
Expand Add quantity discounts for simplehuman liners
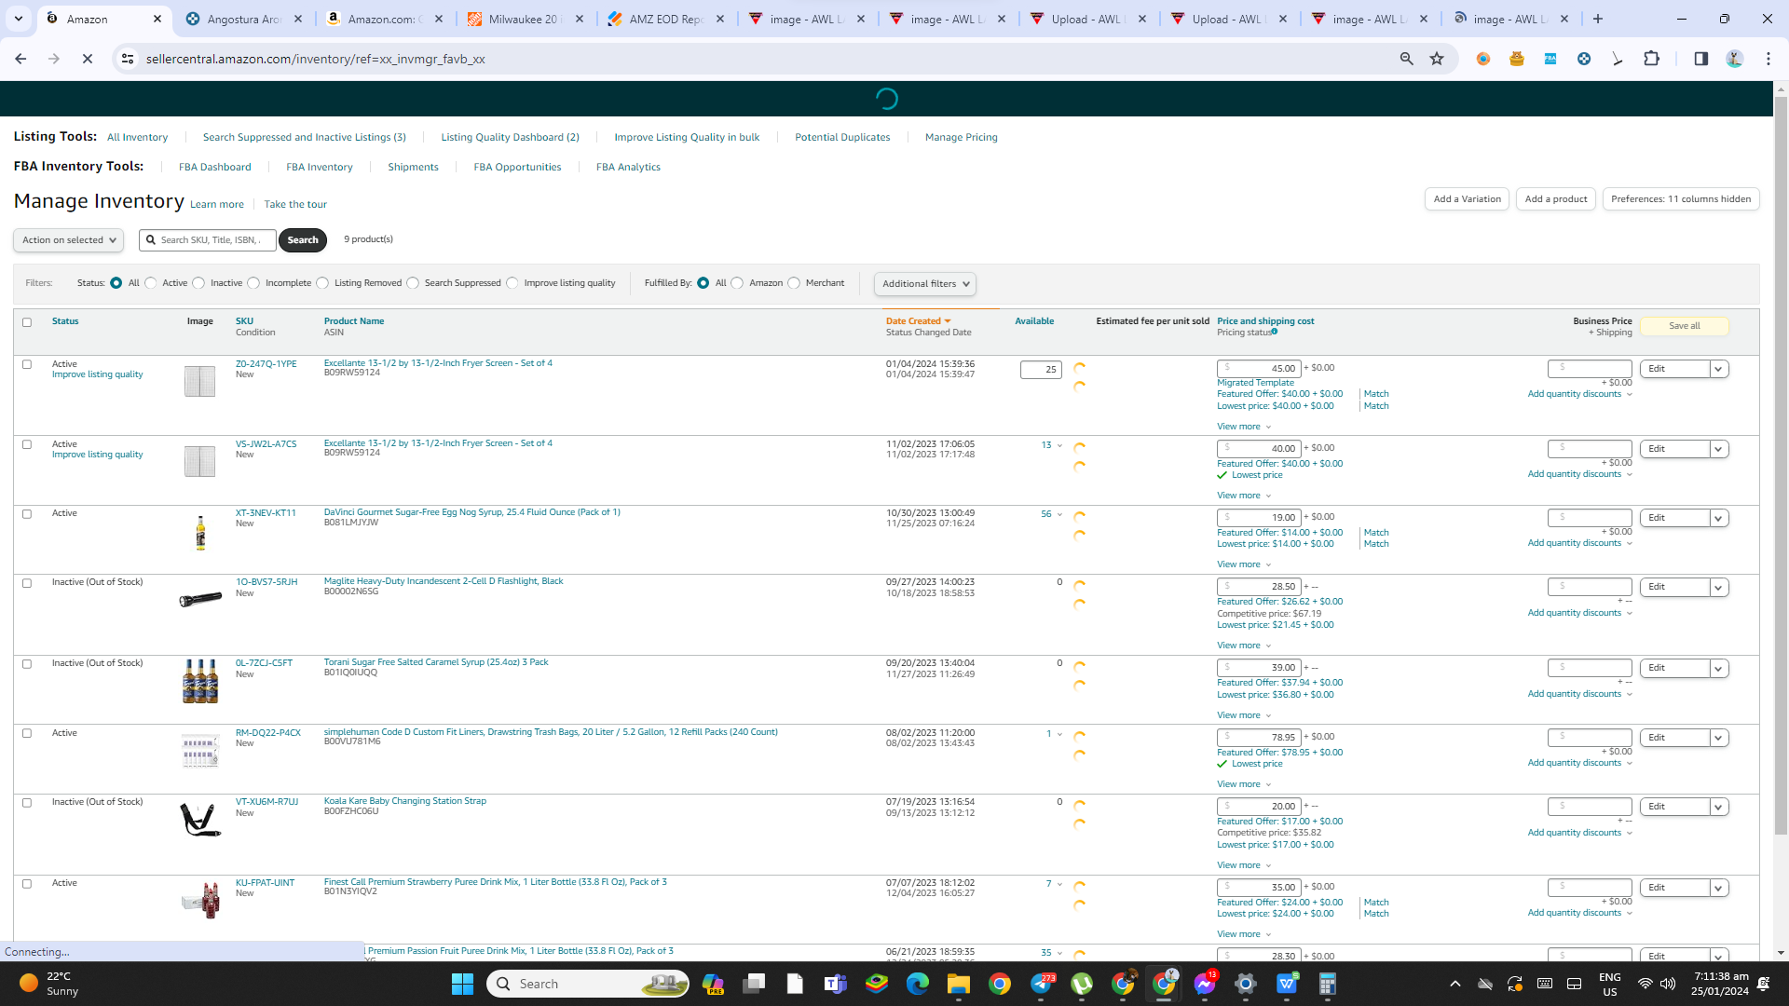[x=1580, y=763]
